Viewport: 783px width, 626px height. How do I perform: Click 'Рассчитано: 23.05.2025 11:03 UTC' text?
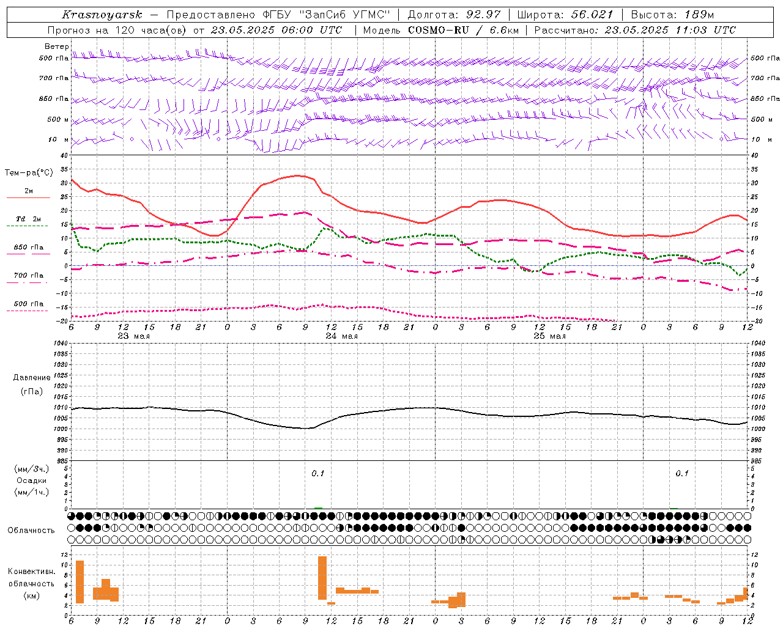pyautogui.click(x=635, y=30)
